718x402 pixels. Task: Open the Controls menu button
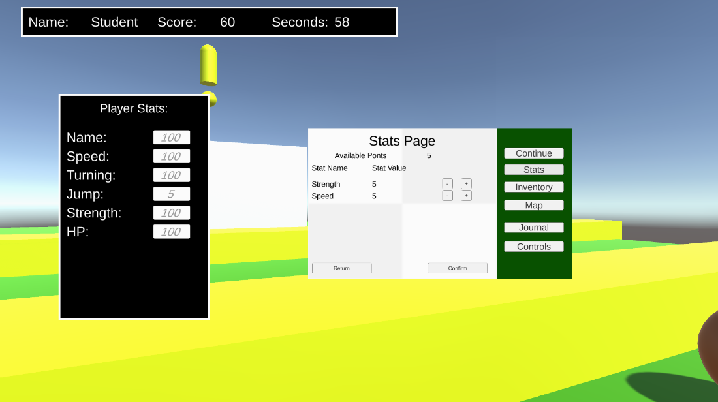(533, 247)
